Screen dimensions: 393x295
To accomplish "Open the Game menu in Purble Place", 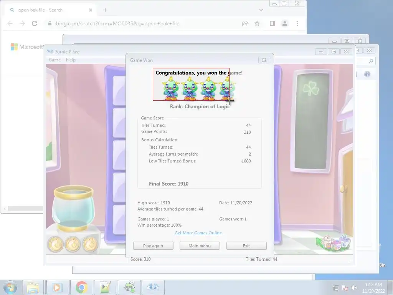I will 54,60.
